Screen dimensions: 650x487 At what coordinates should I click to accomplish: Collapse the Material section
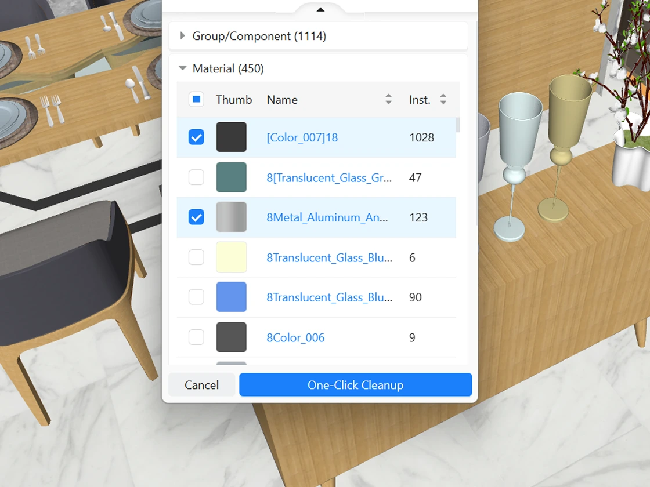pos(183,68)
